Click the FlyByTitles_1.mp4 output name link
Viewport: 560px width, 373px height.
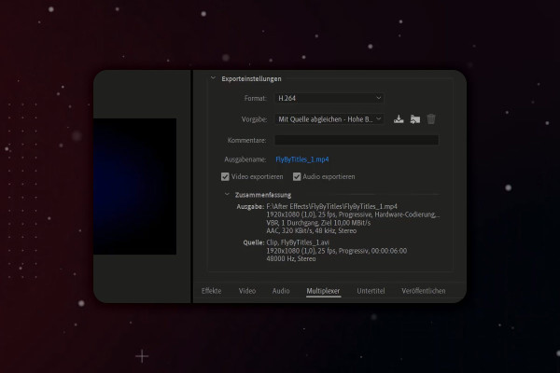pos(302,159)
